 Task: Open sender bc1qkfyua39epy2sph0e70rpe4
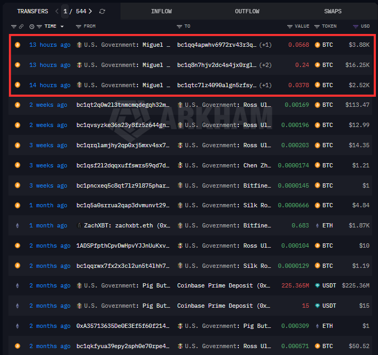[x=123, y=346]
